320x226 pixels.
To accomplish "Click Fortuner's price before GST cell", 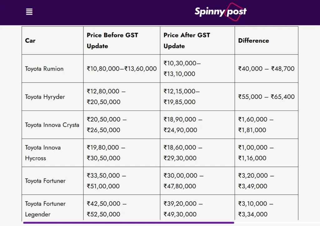I will point(106,181).
